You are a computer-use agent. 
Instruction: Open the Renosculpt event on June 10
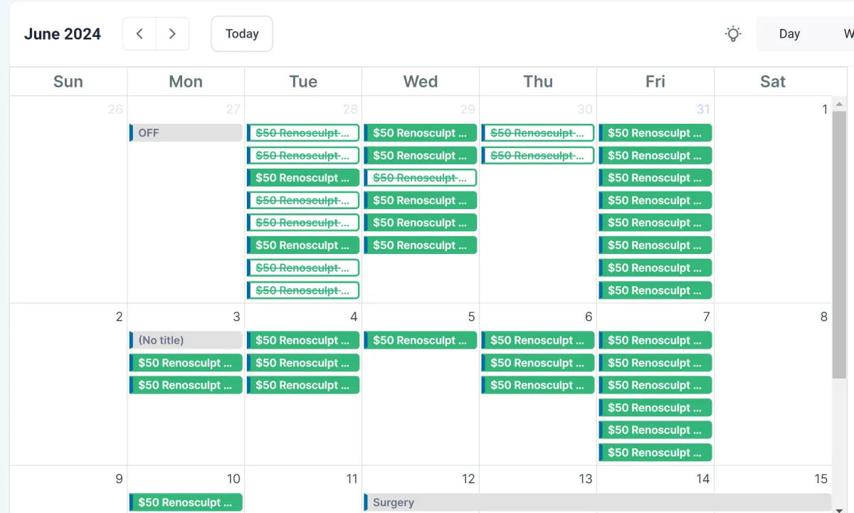186,502
